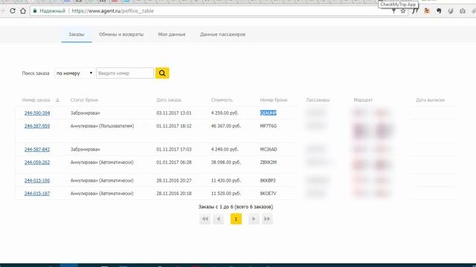Image resolution: width=476 pixels, height=267 pixels.
Task: Click the date 03.11.2017 13:01
Action: [174, 113]
